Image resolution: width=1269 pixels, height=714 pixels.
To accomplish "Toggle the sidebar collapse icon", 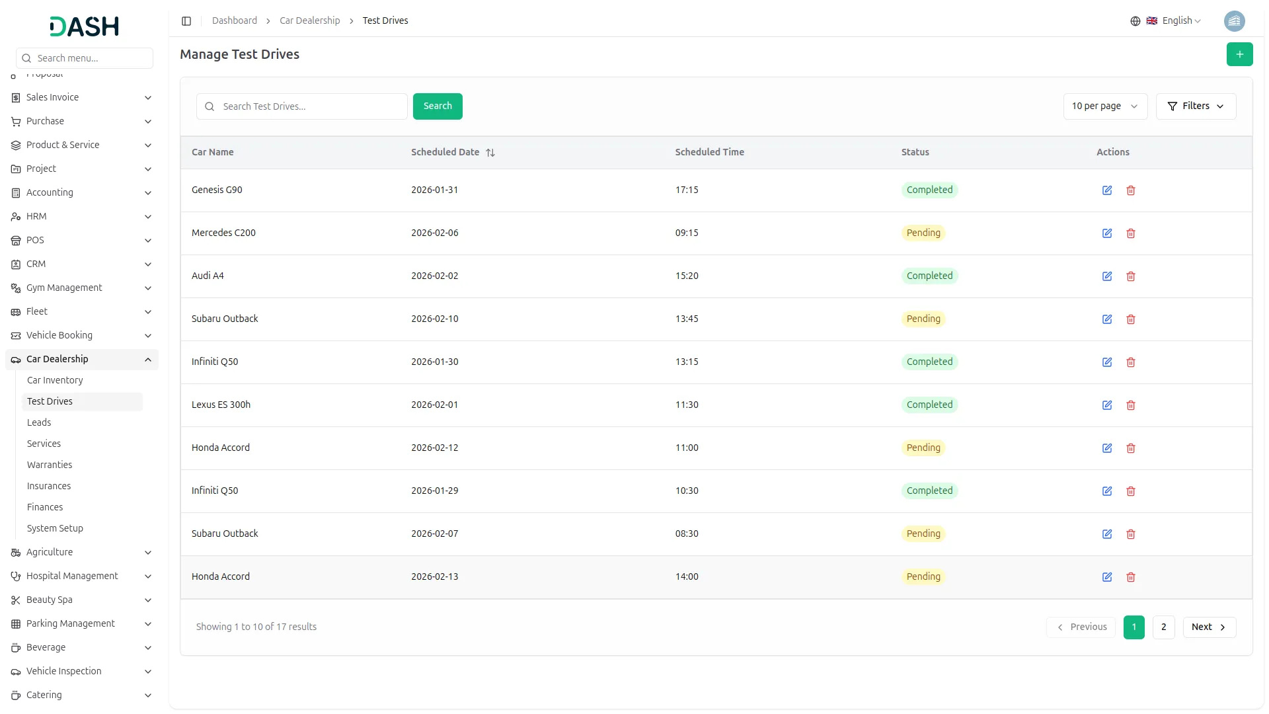I will 186,21.
